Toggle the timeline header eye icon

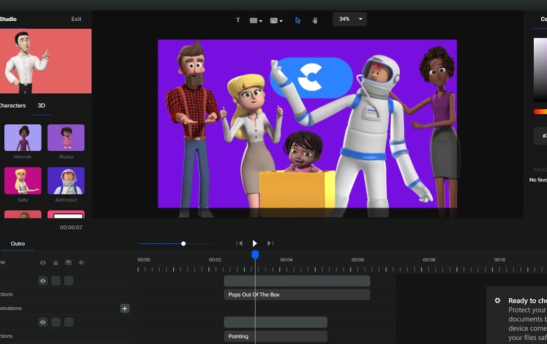pyautogui.click(x=43, y=262)
